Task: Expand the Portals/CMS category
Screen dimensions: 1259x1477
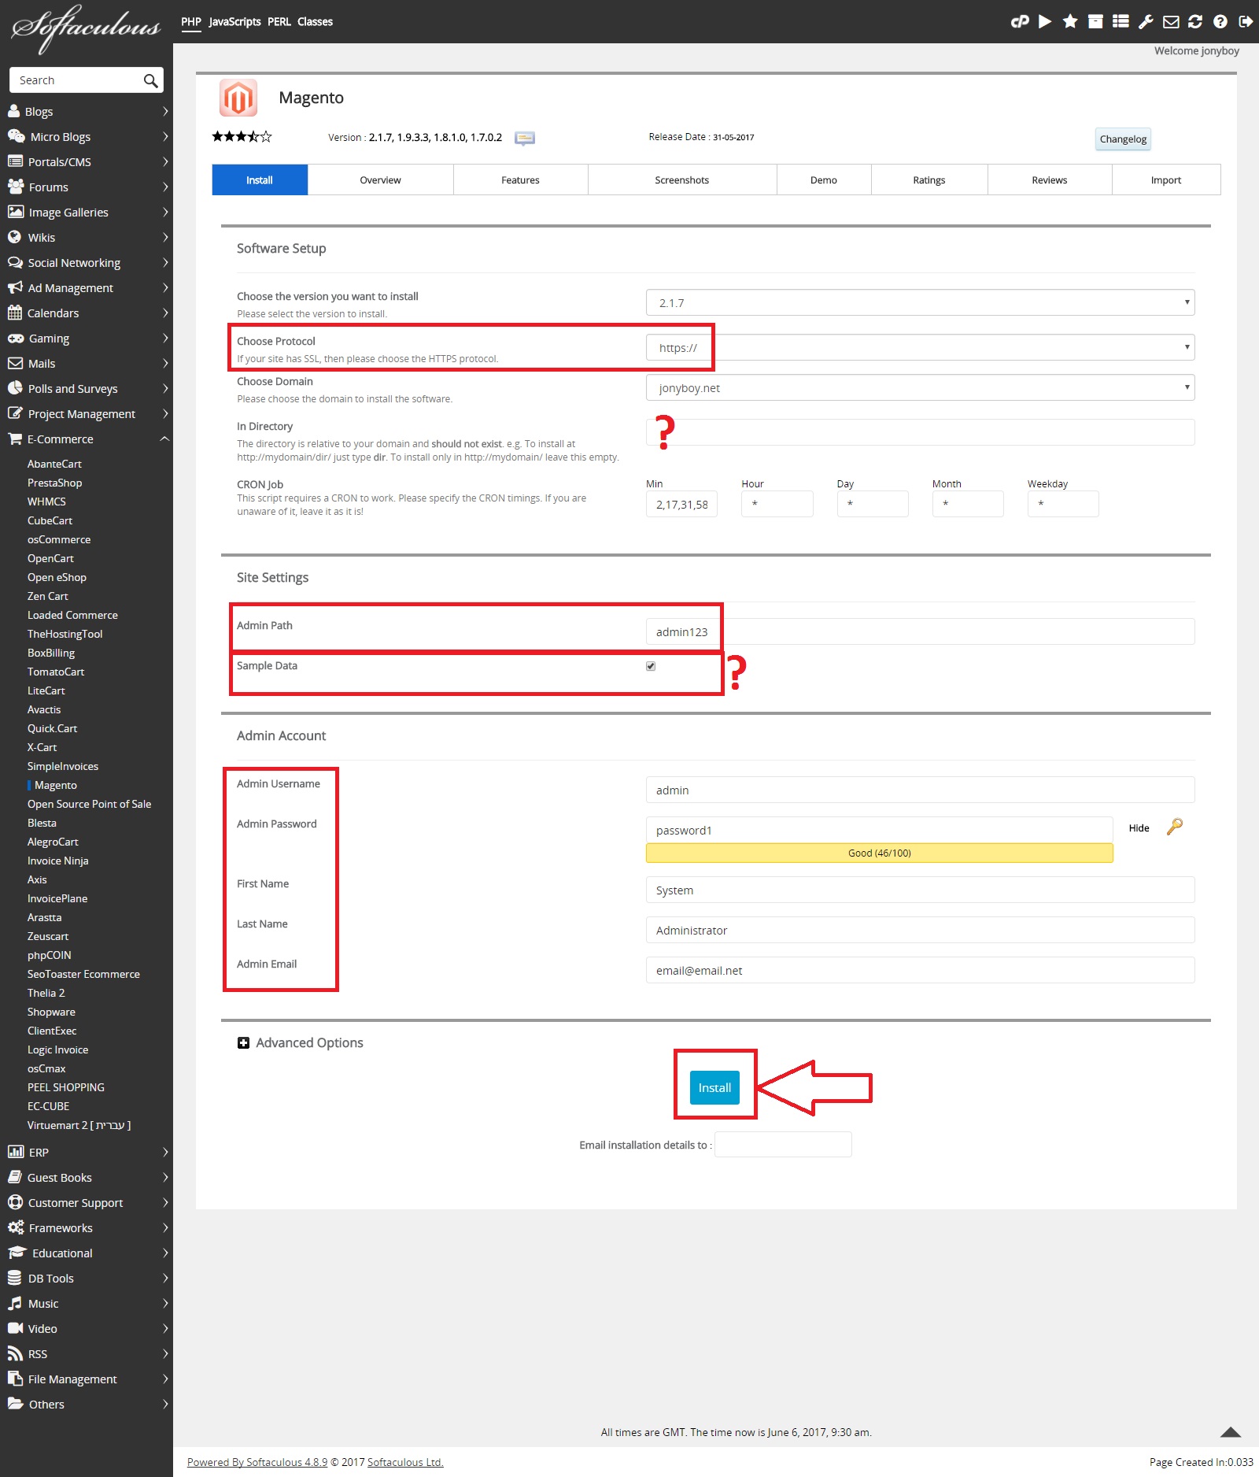Action: pyautogui.click(x=164, y=161)
